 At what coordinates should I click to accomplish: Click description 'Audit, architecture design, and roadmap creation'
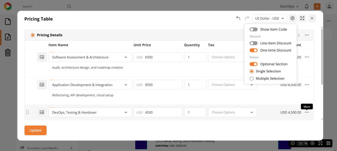coord(88,67)
